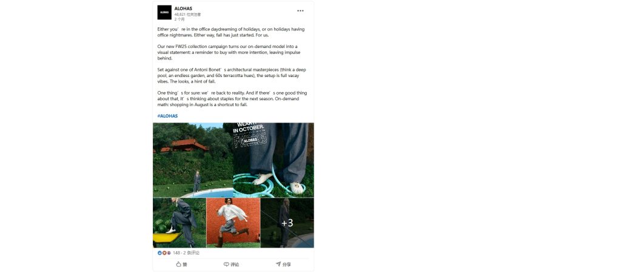Click the 2 个月 post timestamp
Viewport: 621px width, 273px height.
[180, 19]
